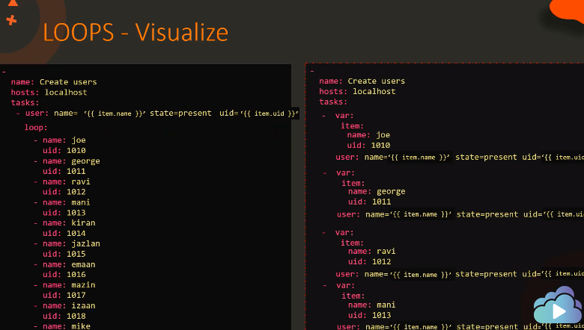584x330 pixels.
Task: Click the 'uid: 1015' value line
Action: click(x=64, y=254)
